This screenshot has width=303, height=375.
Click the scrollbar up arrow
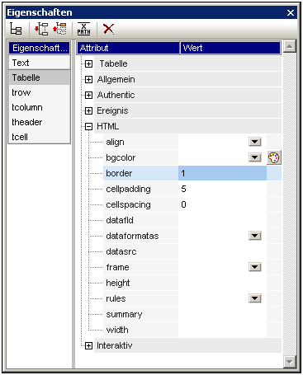click(289, 46)
